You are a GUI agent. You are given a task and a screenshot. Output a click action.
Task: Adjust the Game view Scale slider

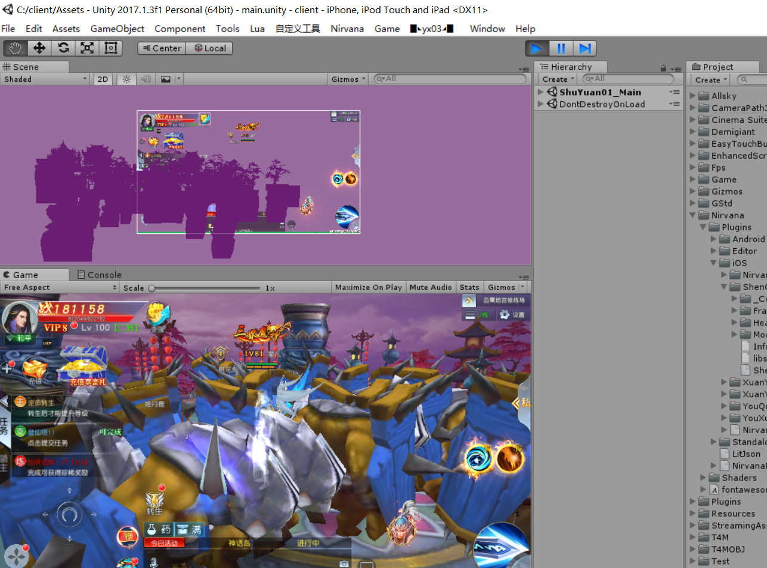click(x=152, y=288)
